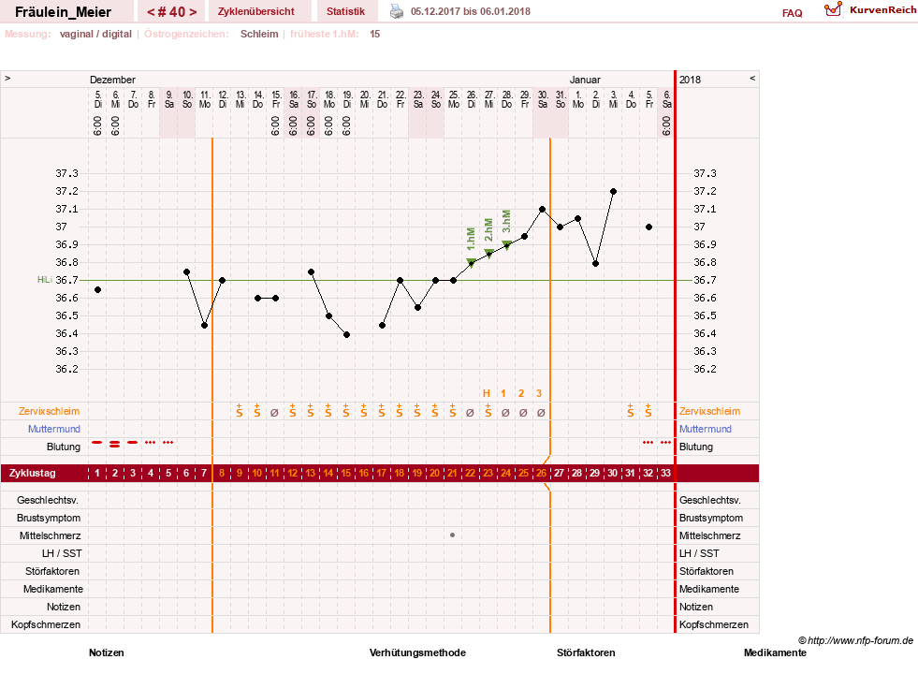Click the 1.hM green triangle marker

pyautogui.click(x=472, y=262)
